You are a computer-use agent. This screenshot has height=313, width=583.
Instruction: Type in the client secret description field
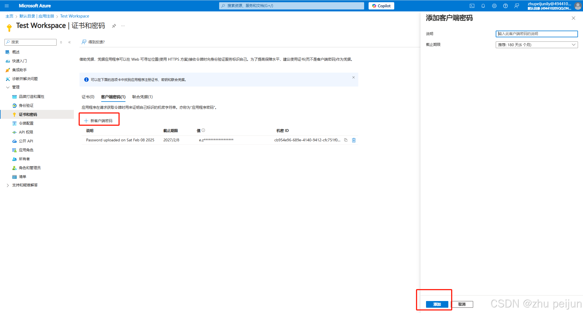pos(536,34)
